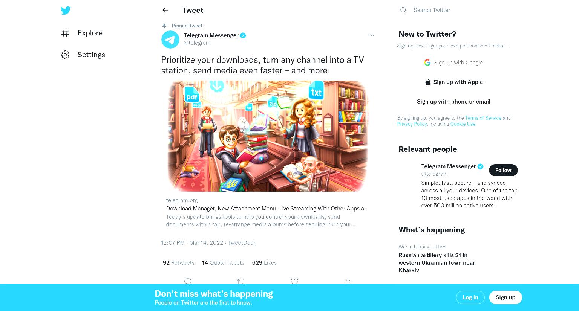
Task: Reply using the speech bubble icon
Action: pyautogui.click(x=188, y=281)
